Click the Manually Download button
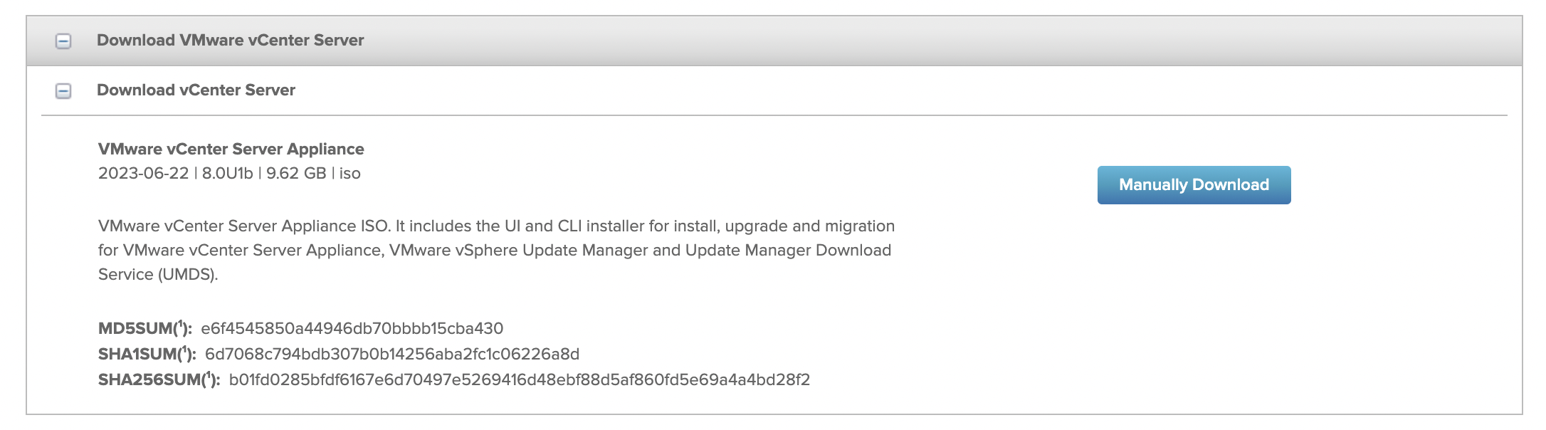This screenshot has width=1546, height=430. click(1193, 184)
